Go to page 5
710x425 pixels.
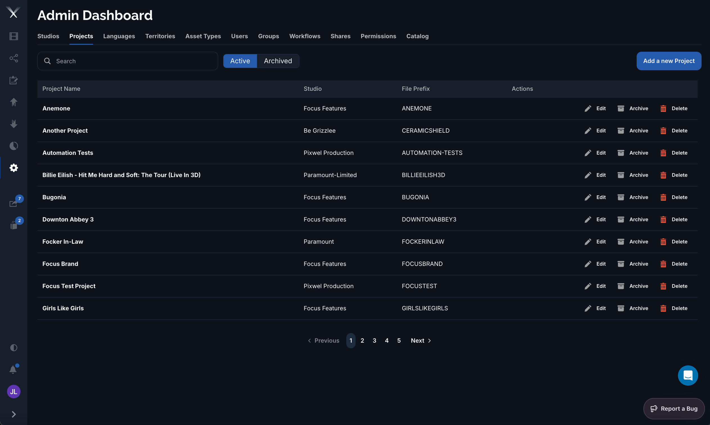coord(399,340)
